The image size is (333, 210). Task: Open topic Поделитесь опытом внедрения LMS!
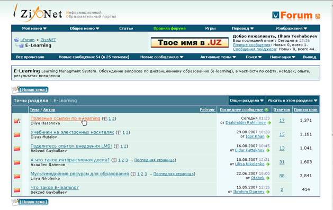point(71,146)
